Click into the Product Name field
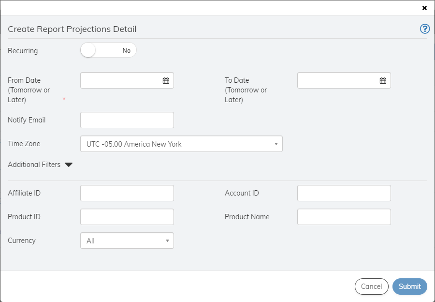The width and height of the screenshot is (435, 302). click(x=344, y=217)
